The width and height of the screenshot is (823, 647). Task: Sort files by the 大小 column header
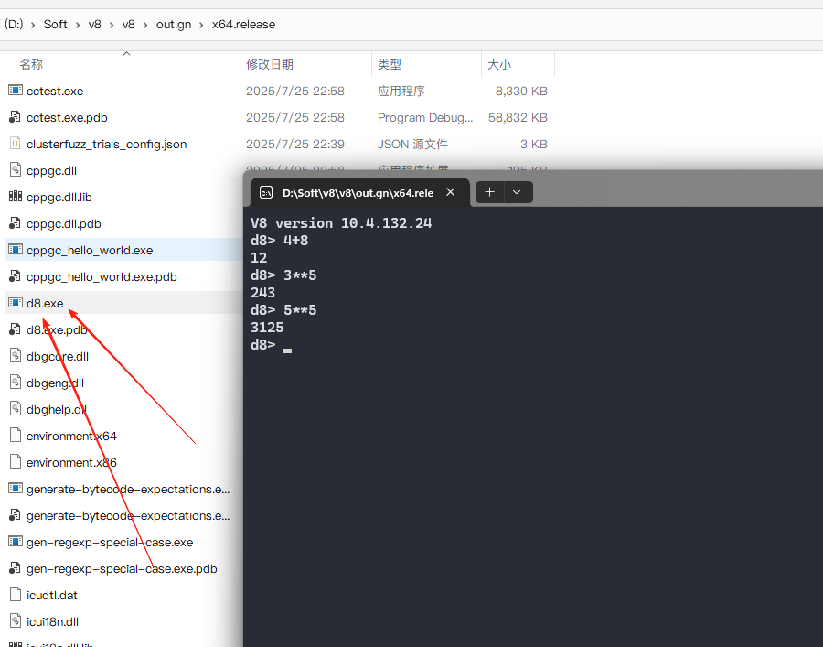499,65
